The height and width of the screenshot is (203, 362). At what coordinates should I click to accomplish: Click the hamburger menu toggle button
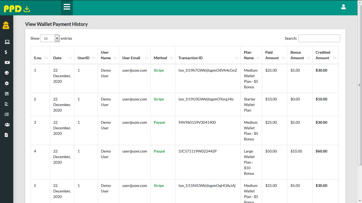pos(67,7)
